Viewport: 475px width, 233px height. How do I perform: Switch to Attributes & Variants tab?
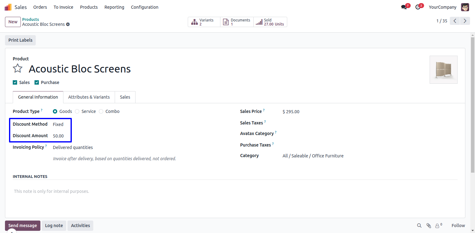click(89, 97)
